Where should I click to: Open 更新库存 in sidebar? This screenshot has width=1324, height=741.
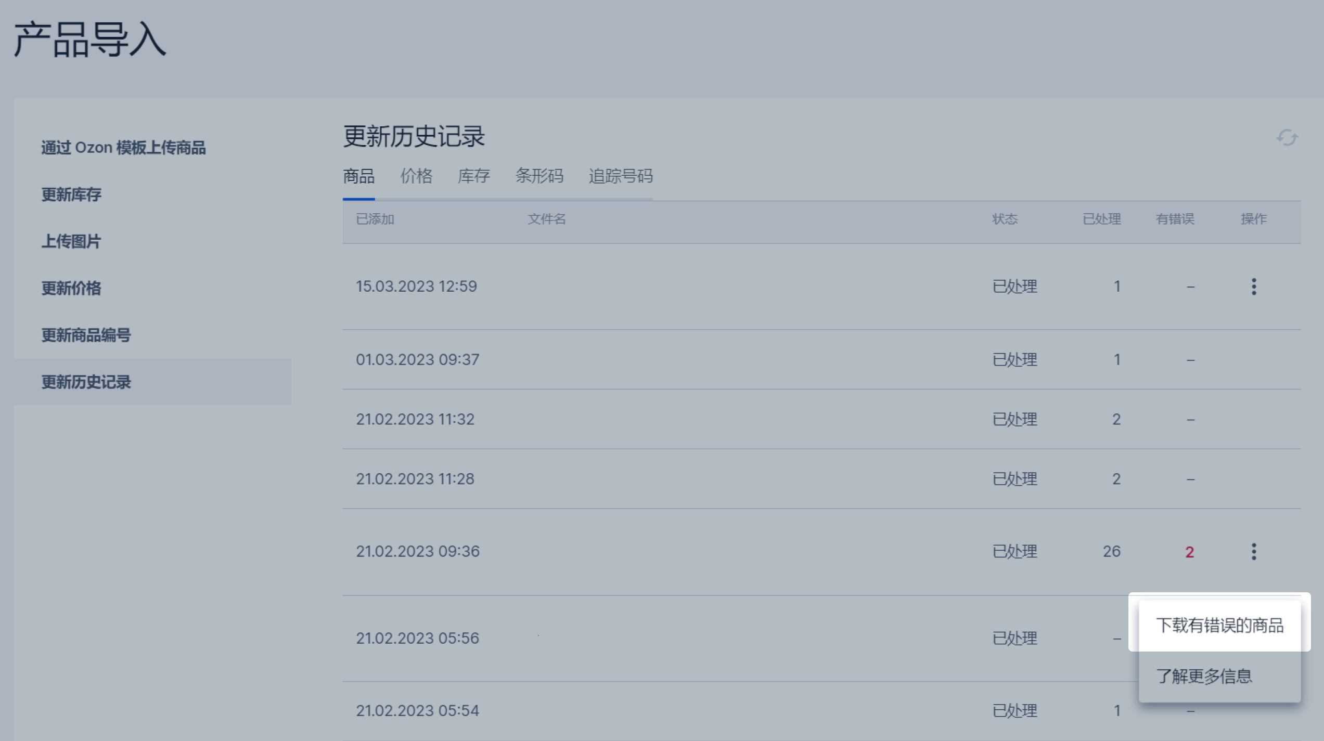pyautogui.click(x=71, y=194)
